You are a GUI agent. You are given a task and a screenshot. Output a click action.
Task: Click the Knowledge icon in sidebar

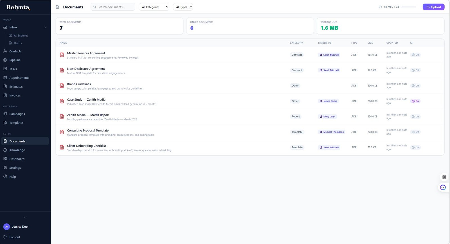(x=5, y=150)
